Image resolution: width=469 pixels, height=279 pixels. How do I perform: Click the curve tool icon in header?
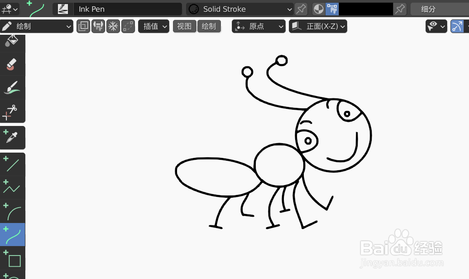37,9
